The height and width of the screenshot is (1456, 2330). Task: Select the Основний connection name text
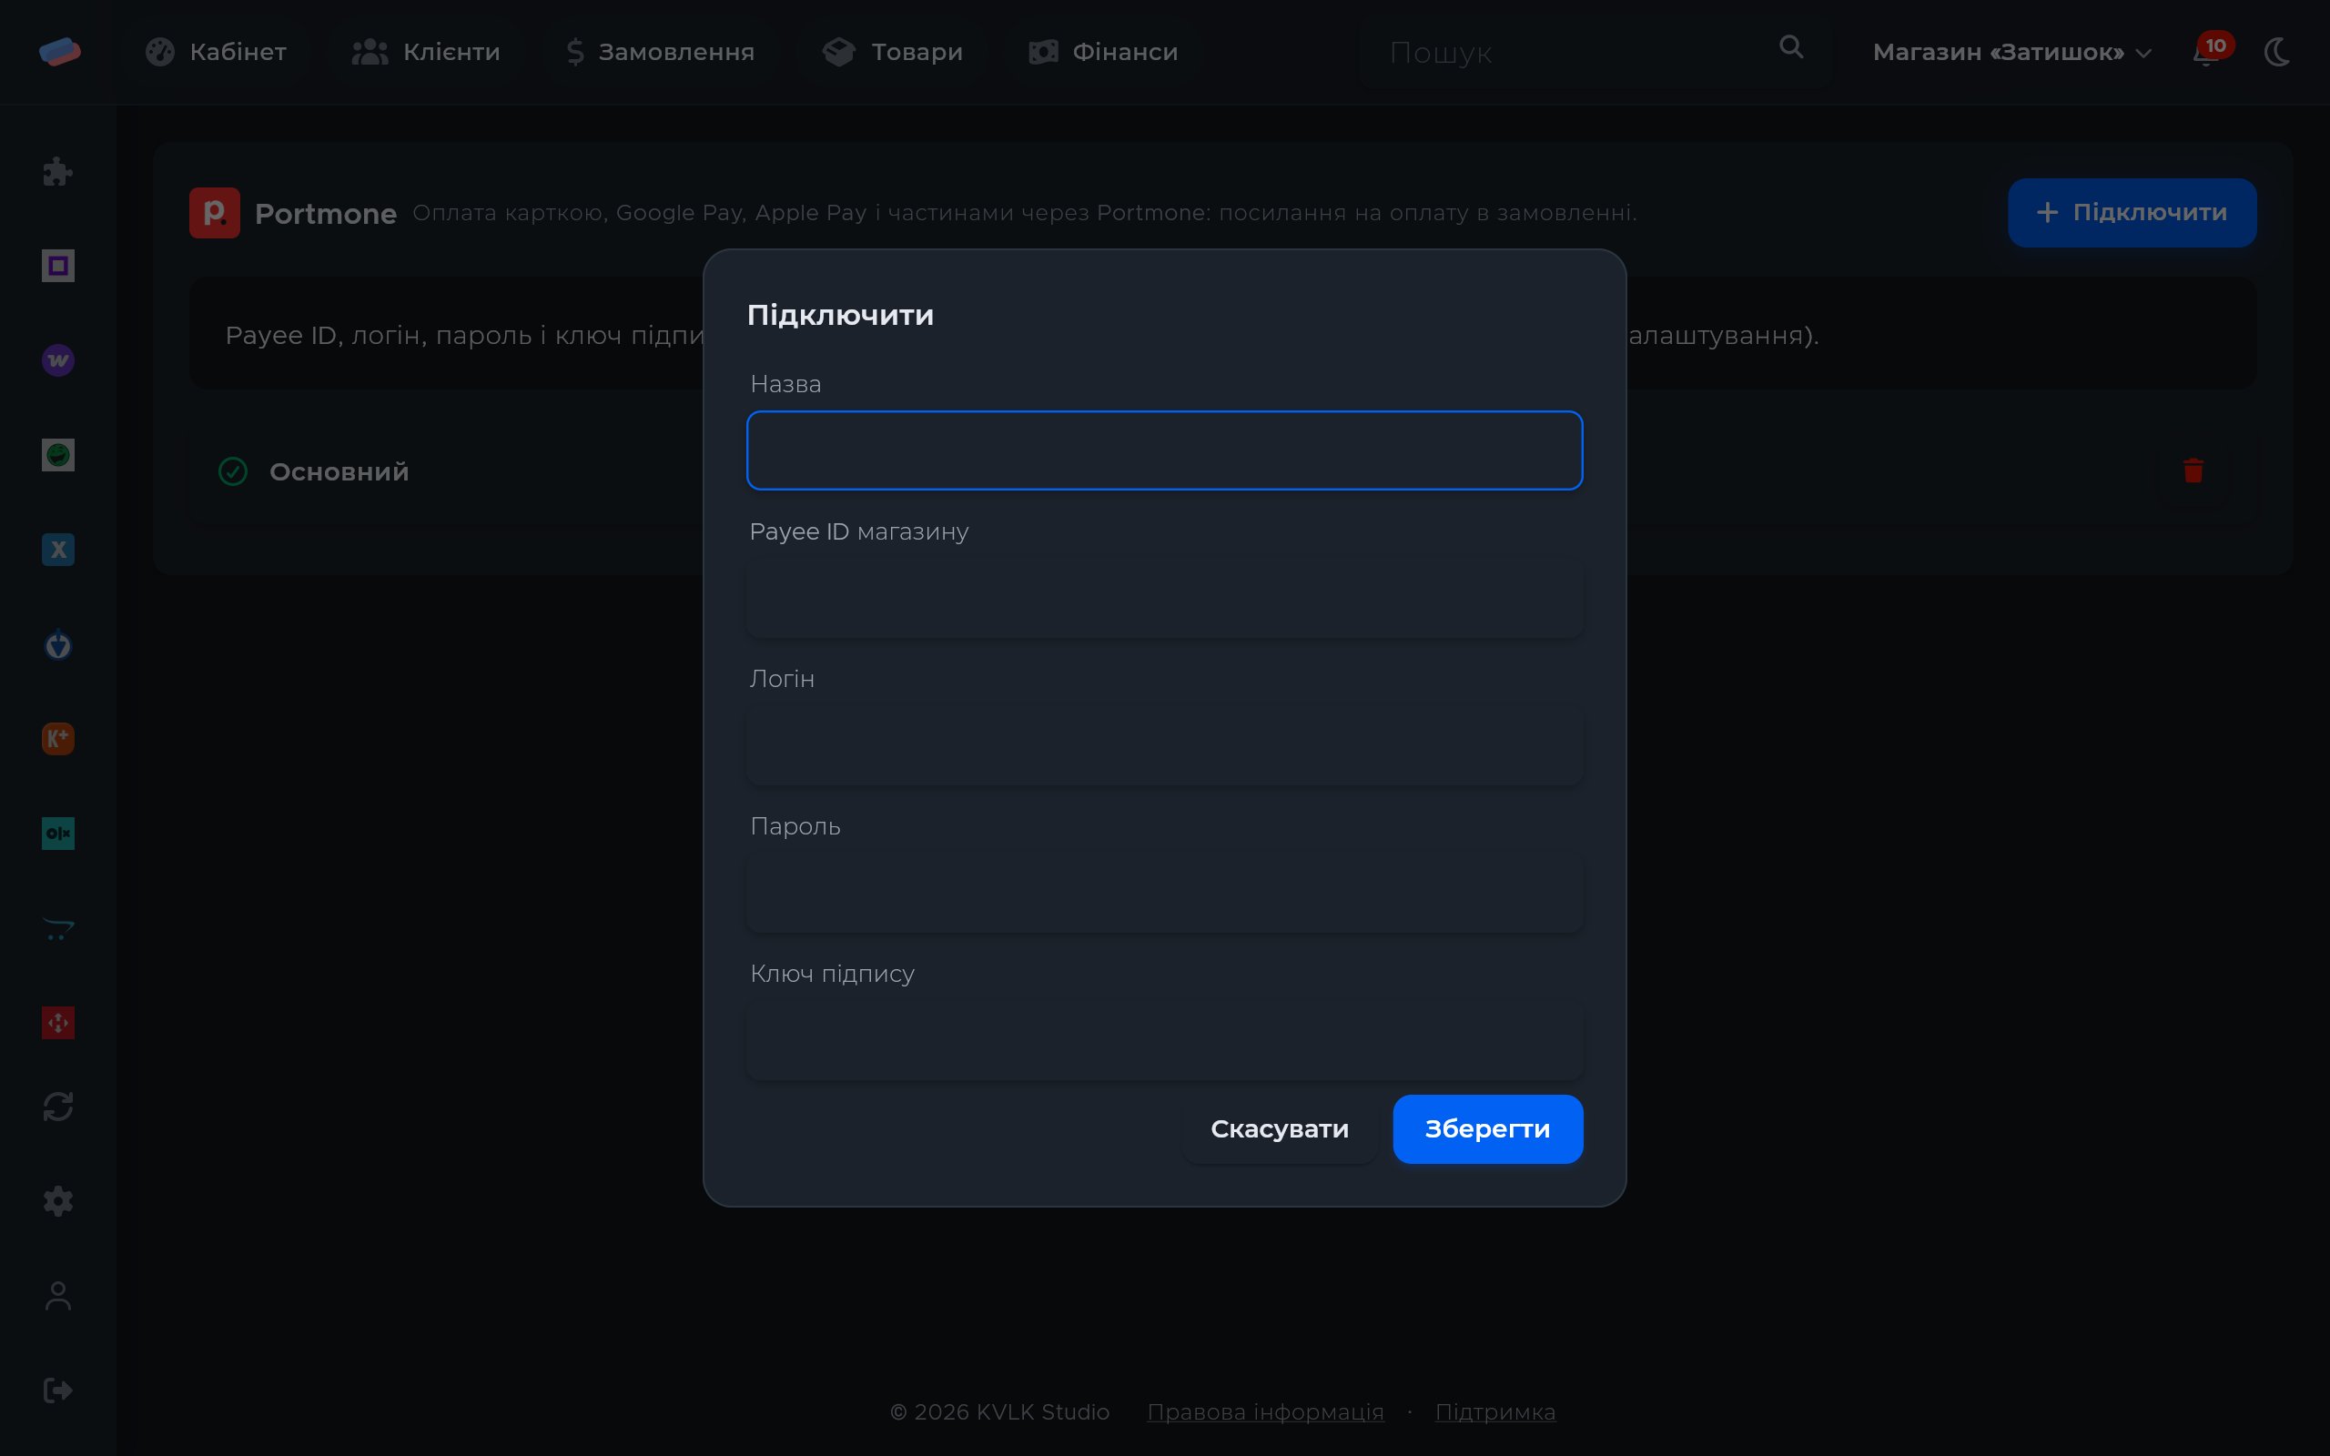(339, 472)
